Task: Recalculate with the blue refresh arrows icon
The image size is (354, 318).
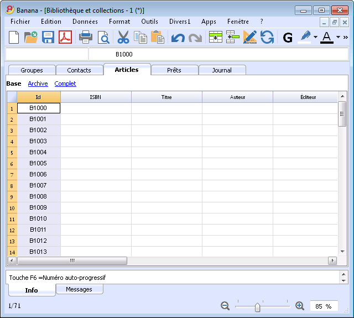Action: tap(267, 37)
